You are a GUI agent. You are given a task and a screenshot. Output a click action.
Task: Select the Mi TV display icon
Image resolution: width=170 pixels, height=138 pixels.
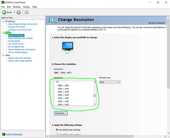pos(68,46)
